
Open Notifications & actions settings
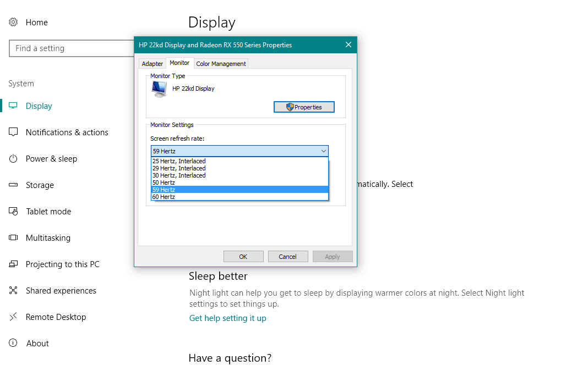pos(67,132)
